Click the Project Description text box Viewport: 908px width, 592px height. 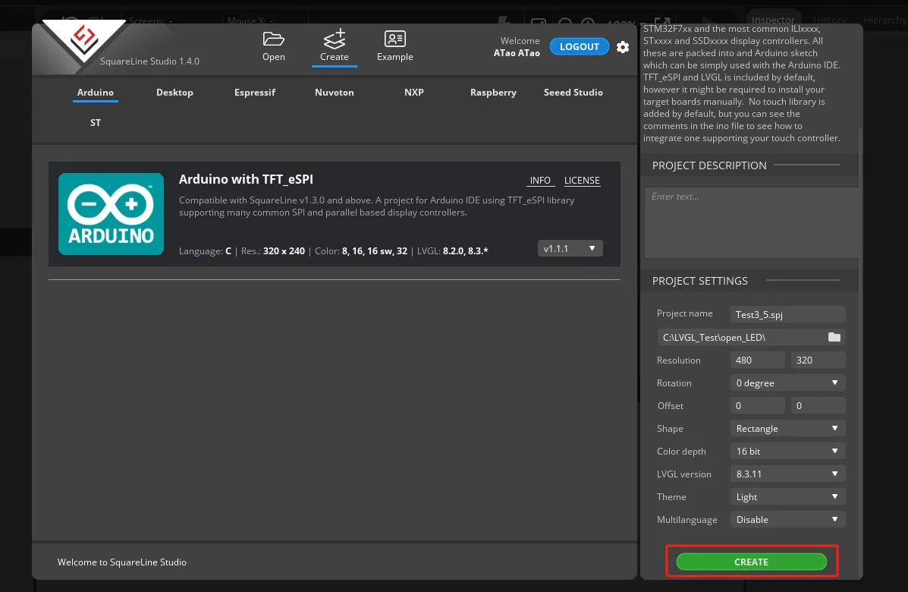[x=751, y=222]
